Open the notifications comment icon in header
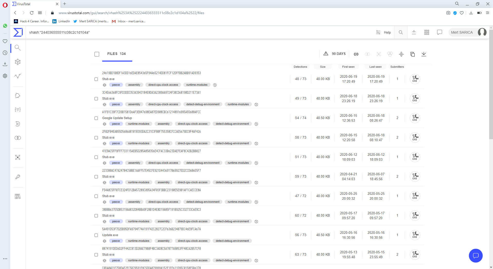The height and width of the screenshot is (269, 493). [439, 32]
